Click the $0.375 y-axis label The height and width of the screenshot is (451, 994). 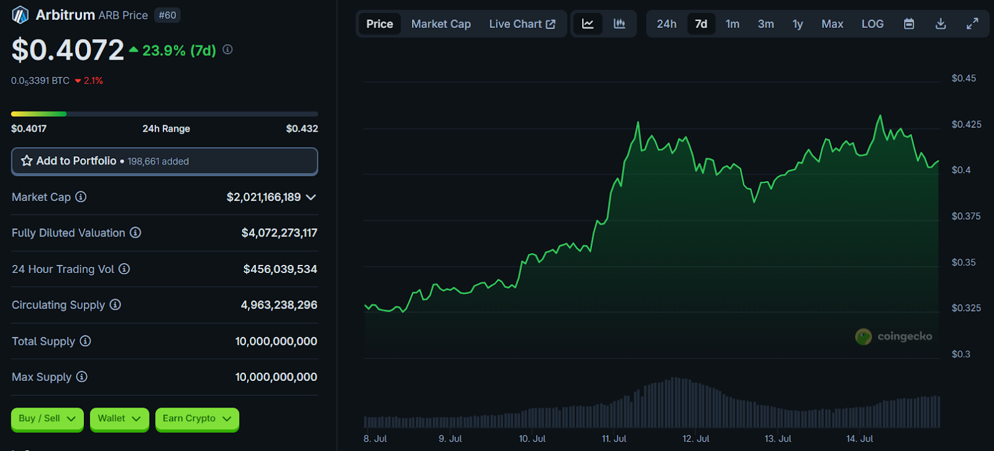(966, 216)
